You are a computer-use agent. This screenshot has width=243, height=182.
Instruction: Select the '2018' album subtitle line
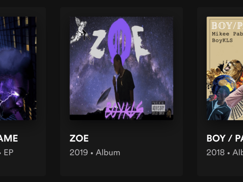(225, 153)
